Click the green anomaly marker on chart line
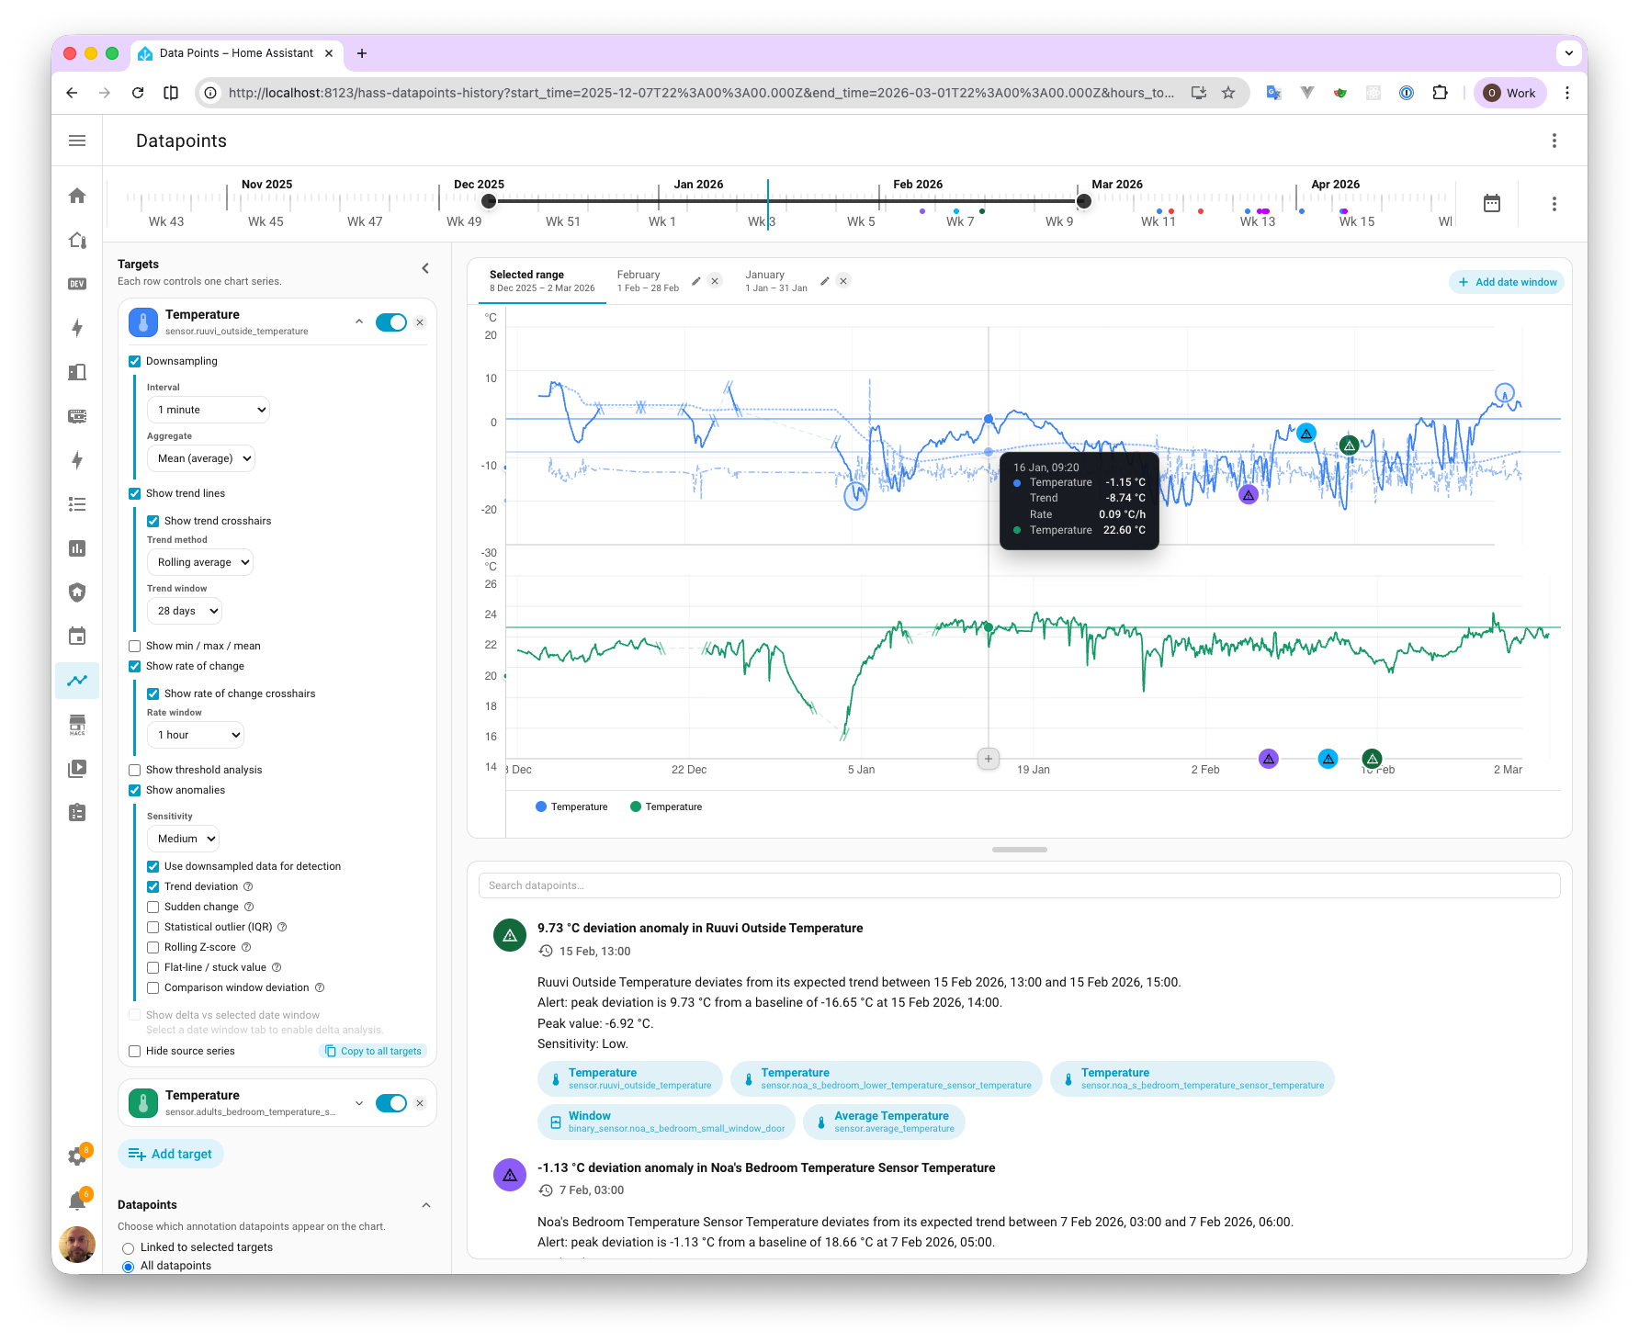Screen dimensions: 1639x1342 [1349, 445]
